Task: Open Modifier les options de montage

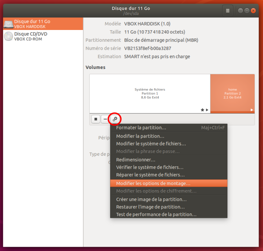Action: click(x=153, y=183)
